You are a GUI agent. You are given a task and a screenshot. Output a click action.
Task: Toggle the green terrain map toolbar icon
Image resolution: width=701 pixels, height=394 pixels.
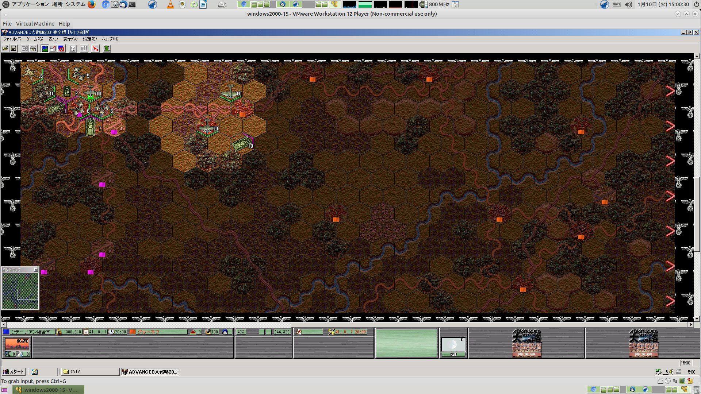[x=45, y=49]
